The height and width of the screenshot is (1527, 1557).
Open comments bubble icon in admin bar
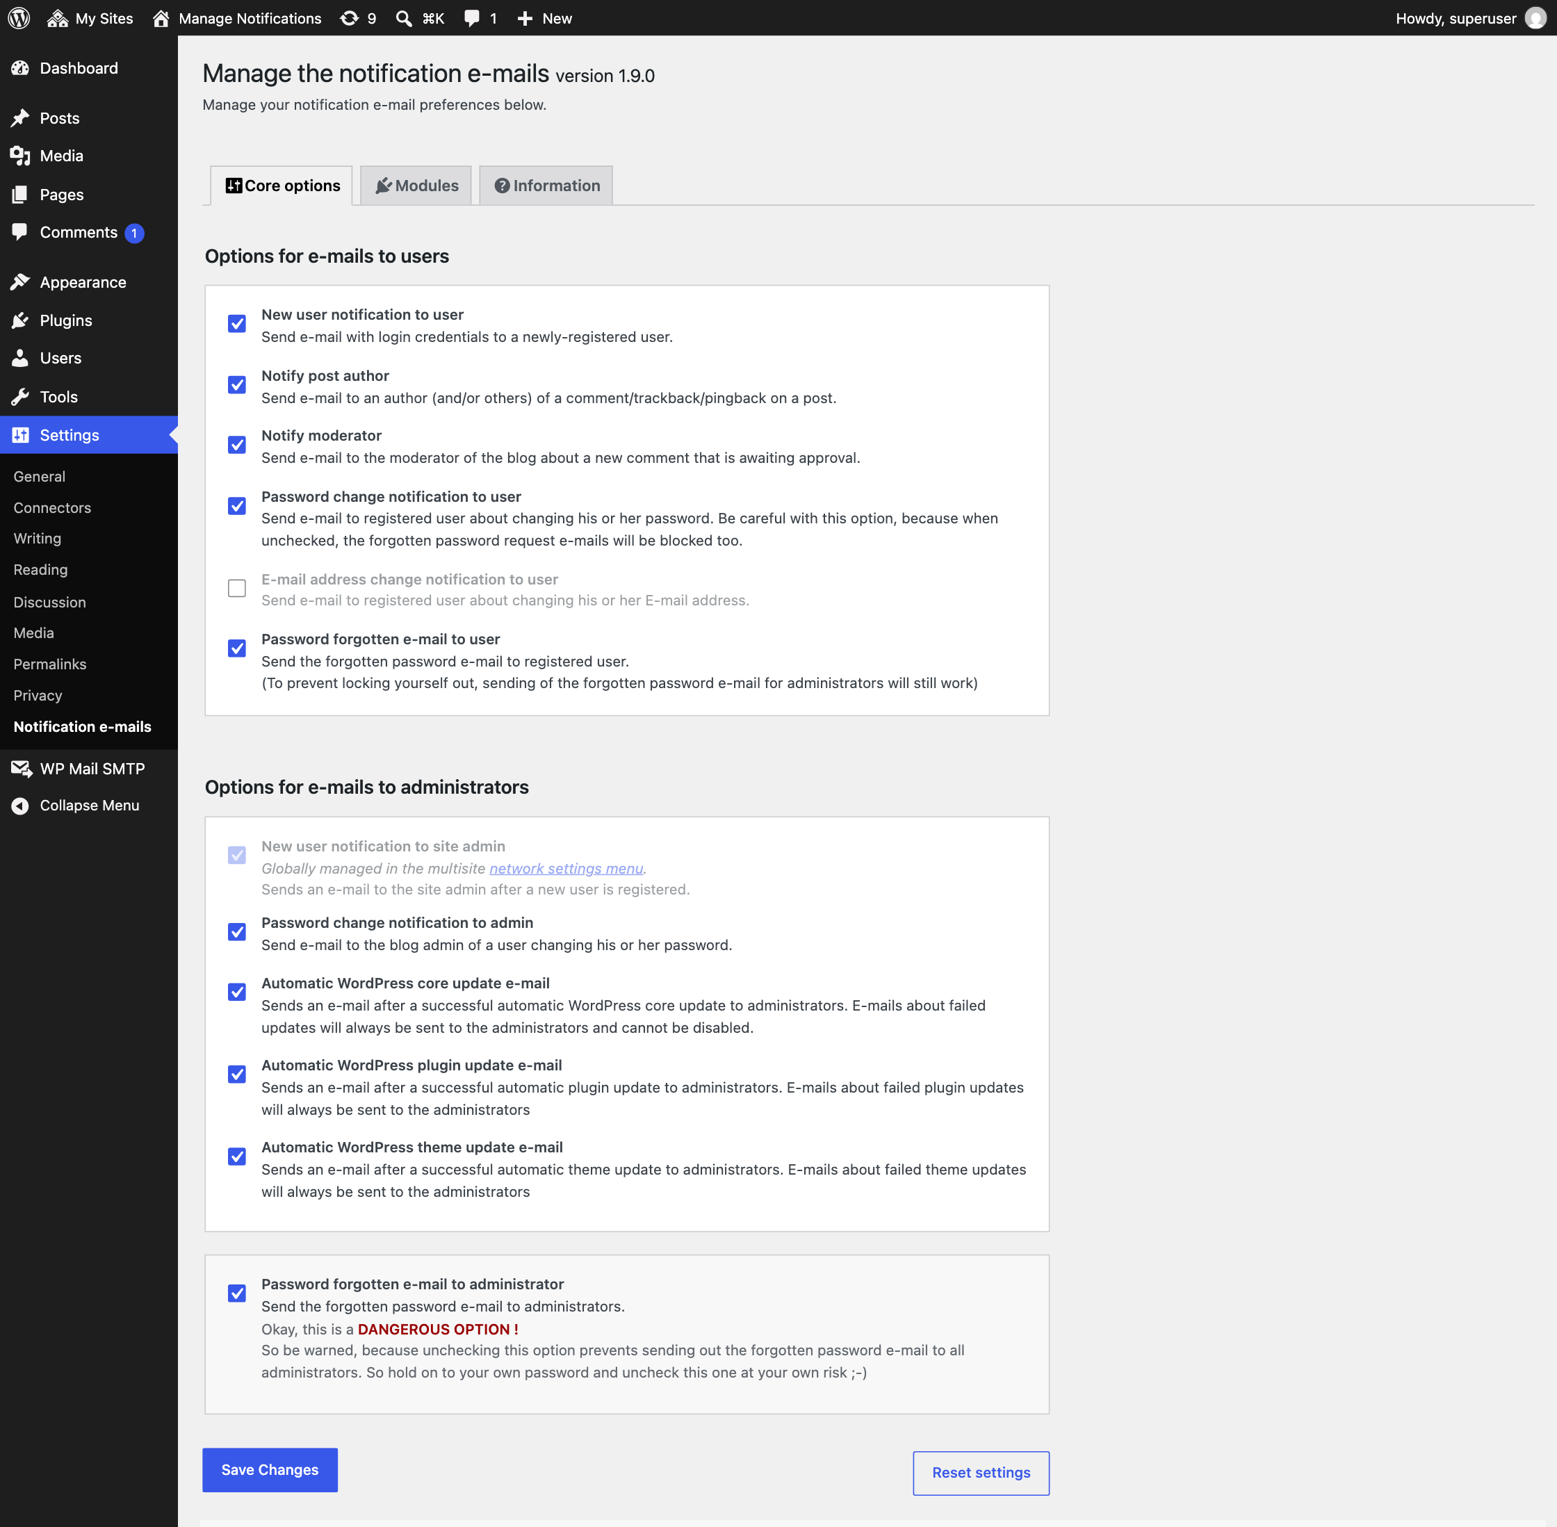click(473, 17)
